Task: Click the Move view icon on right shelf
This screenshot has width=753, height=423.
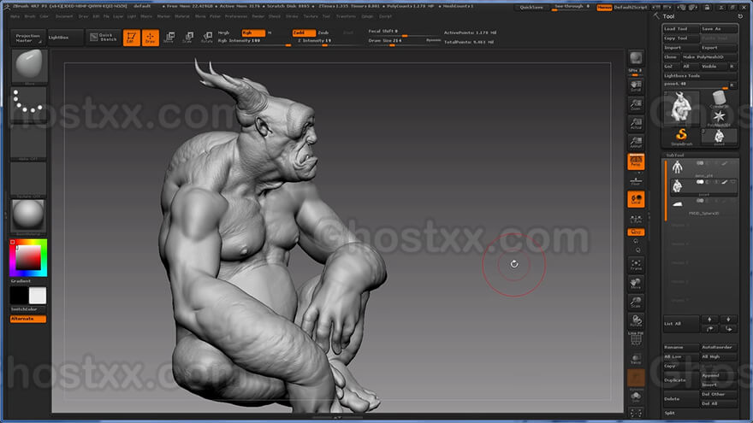Action: [x=636, y=283]
